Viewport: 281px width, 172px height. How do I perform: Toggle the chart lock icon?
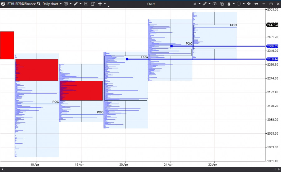point(229,4)
